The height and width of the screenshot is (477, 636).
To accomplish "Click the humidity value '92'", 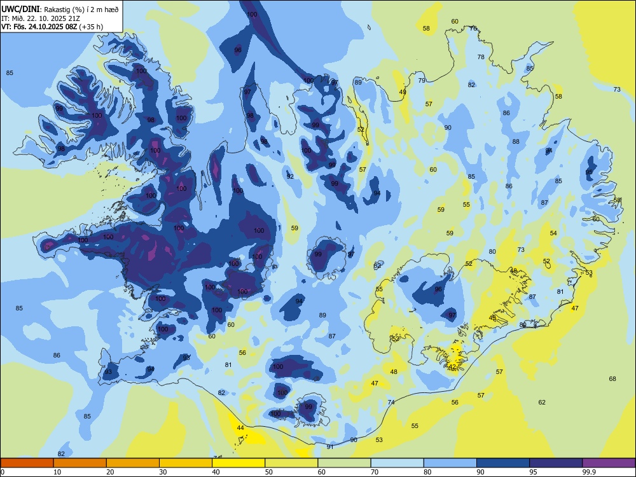I will pos(290,176).
